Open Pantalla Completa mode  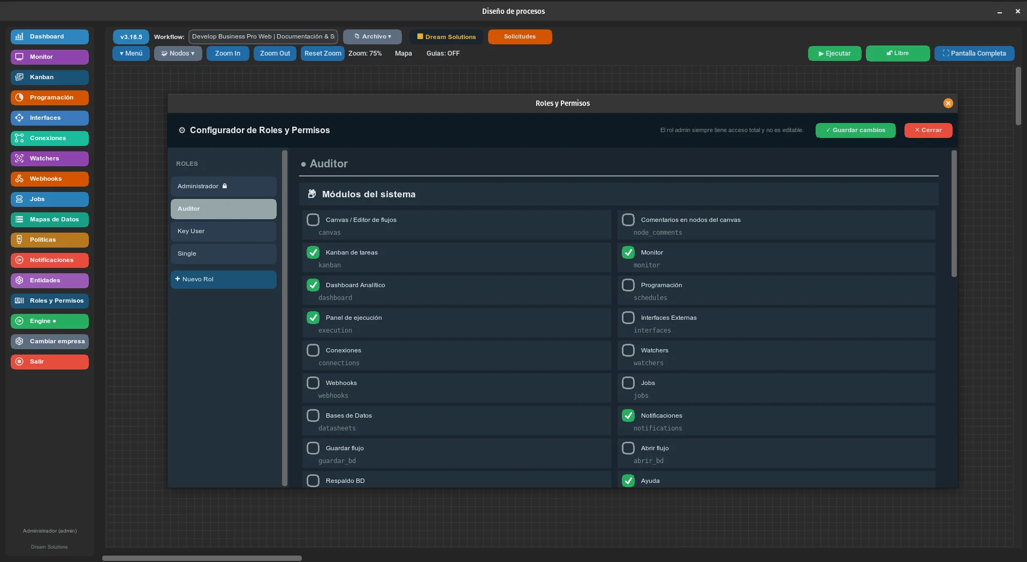[974, 53]
